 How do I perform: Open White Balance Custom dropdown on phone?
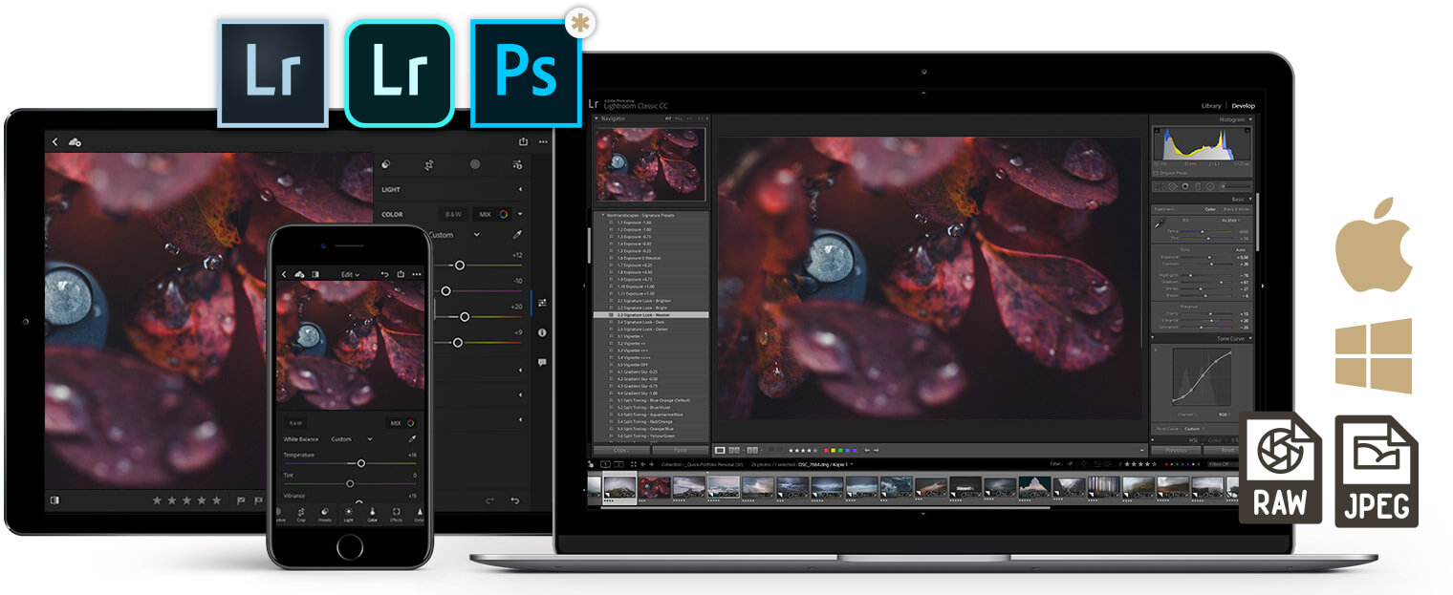pos(352,438)
